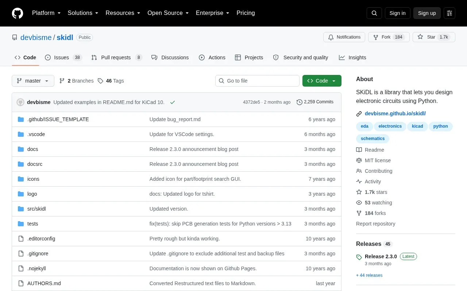Open the devbisme owner link
Viewport: 467px width, 291px height.
(36, 37)
